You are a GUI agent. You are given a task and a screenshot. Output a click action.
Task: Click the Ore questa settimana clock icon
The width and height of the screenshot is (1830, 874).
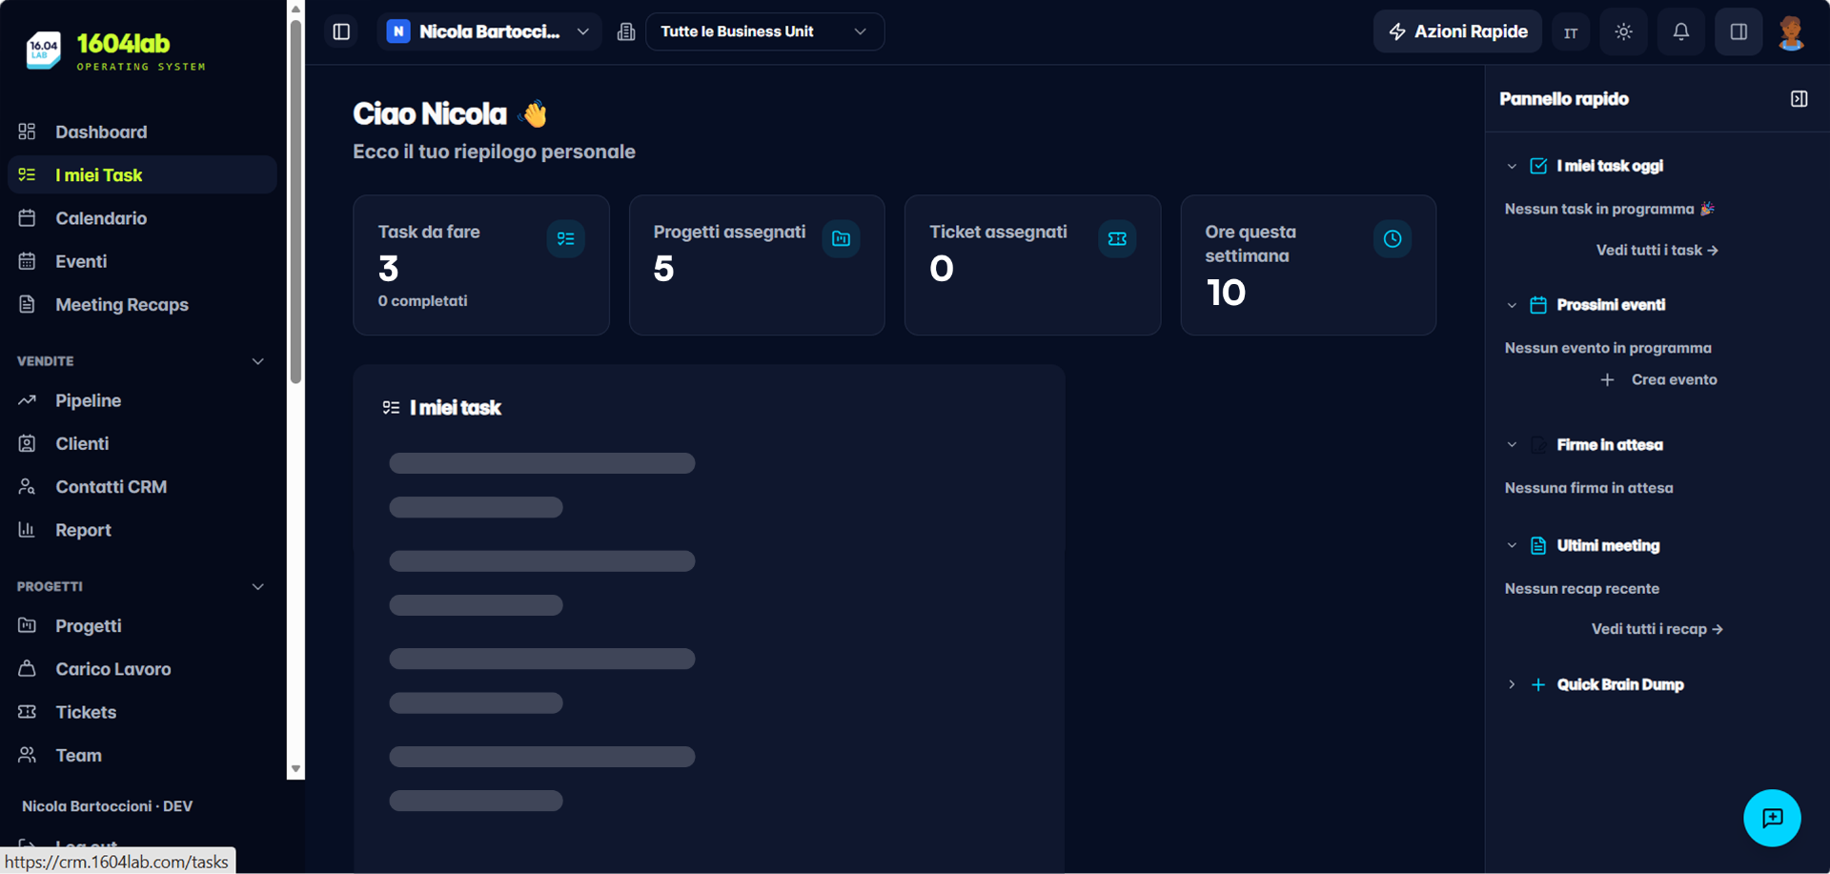coord(1392,239)
